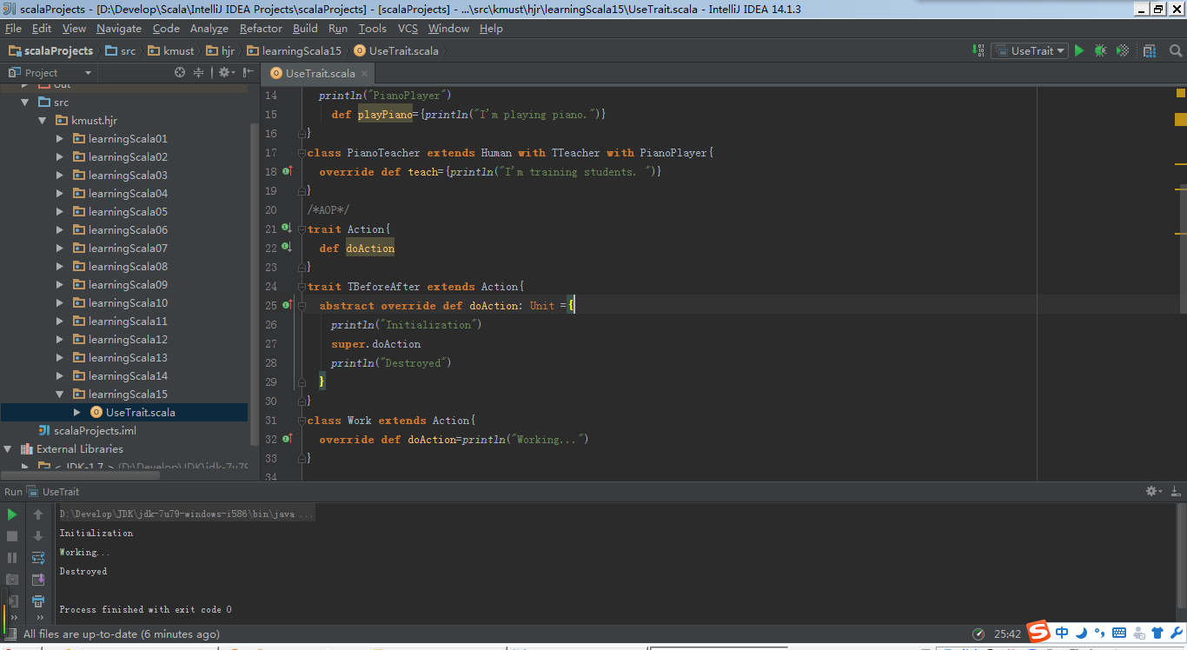1187x650 pixels.
Task: Expand the learningScala01 package
Action: point(59,139)
